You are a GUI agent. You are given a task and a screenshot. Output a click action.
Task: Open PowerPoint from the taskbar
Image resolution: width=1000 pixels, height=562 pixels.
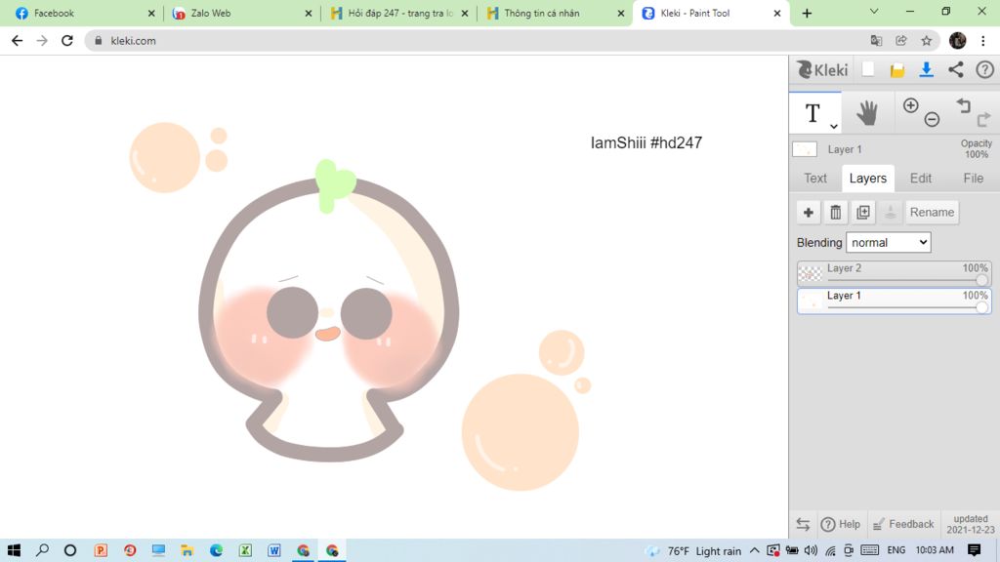(101, 550)
